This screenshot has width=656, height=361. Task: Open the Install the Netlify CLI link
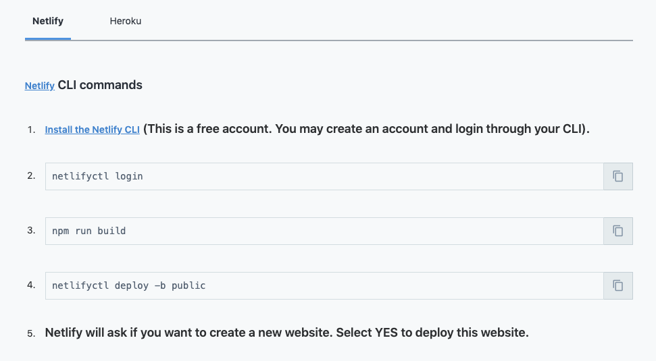tap(93, 130)
